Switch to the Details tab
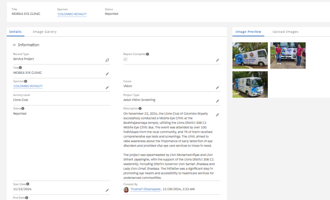Viewport: 330px width, 200px height. (x=15, y=32)
